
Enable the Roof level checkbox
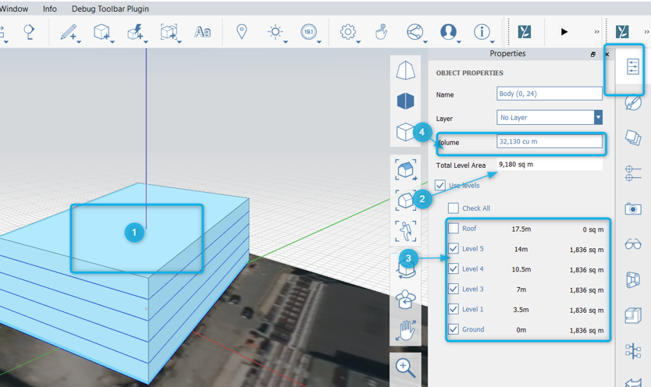tap(454, 228)
